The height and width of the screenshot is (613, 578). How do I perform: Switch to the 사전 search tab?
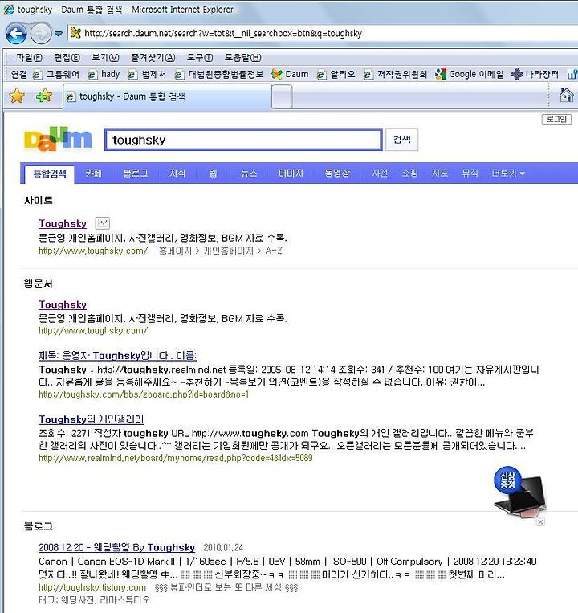(x=380, y=174)
